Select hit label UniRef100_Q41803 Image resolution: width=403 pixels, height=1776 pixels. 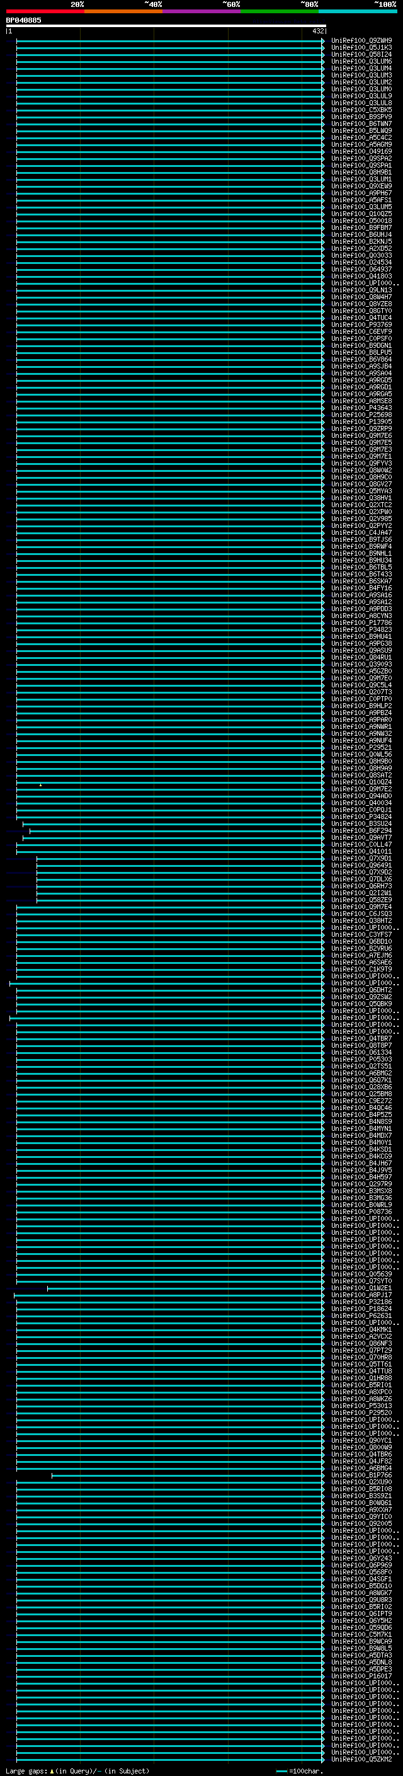click(361, 276)
